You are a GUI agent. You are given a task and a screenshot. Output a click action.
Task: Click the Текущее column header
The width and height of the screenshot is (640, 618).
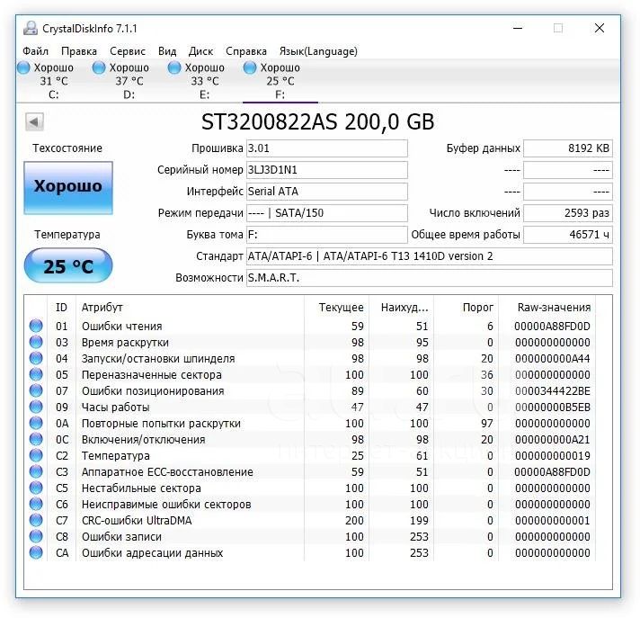(337, 307)
